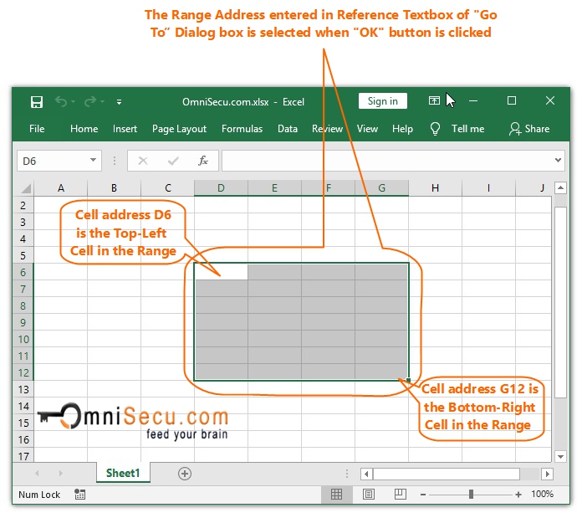Viewport: 582px width, 518px height.
Task: Click the Tell me search text
Action: (467, 129)
